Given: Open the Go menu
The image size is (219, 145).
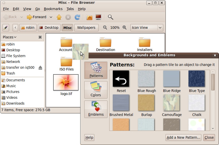Looking at the screenshot, I should click(37, 9).
